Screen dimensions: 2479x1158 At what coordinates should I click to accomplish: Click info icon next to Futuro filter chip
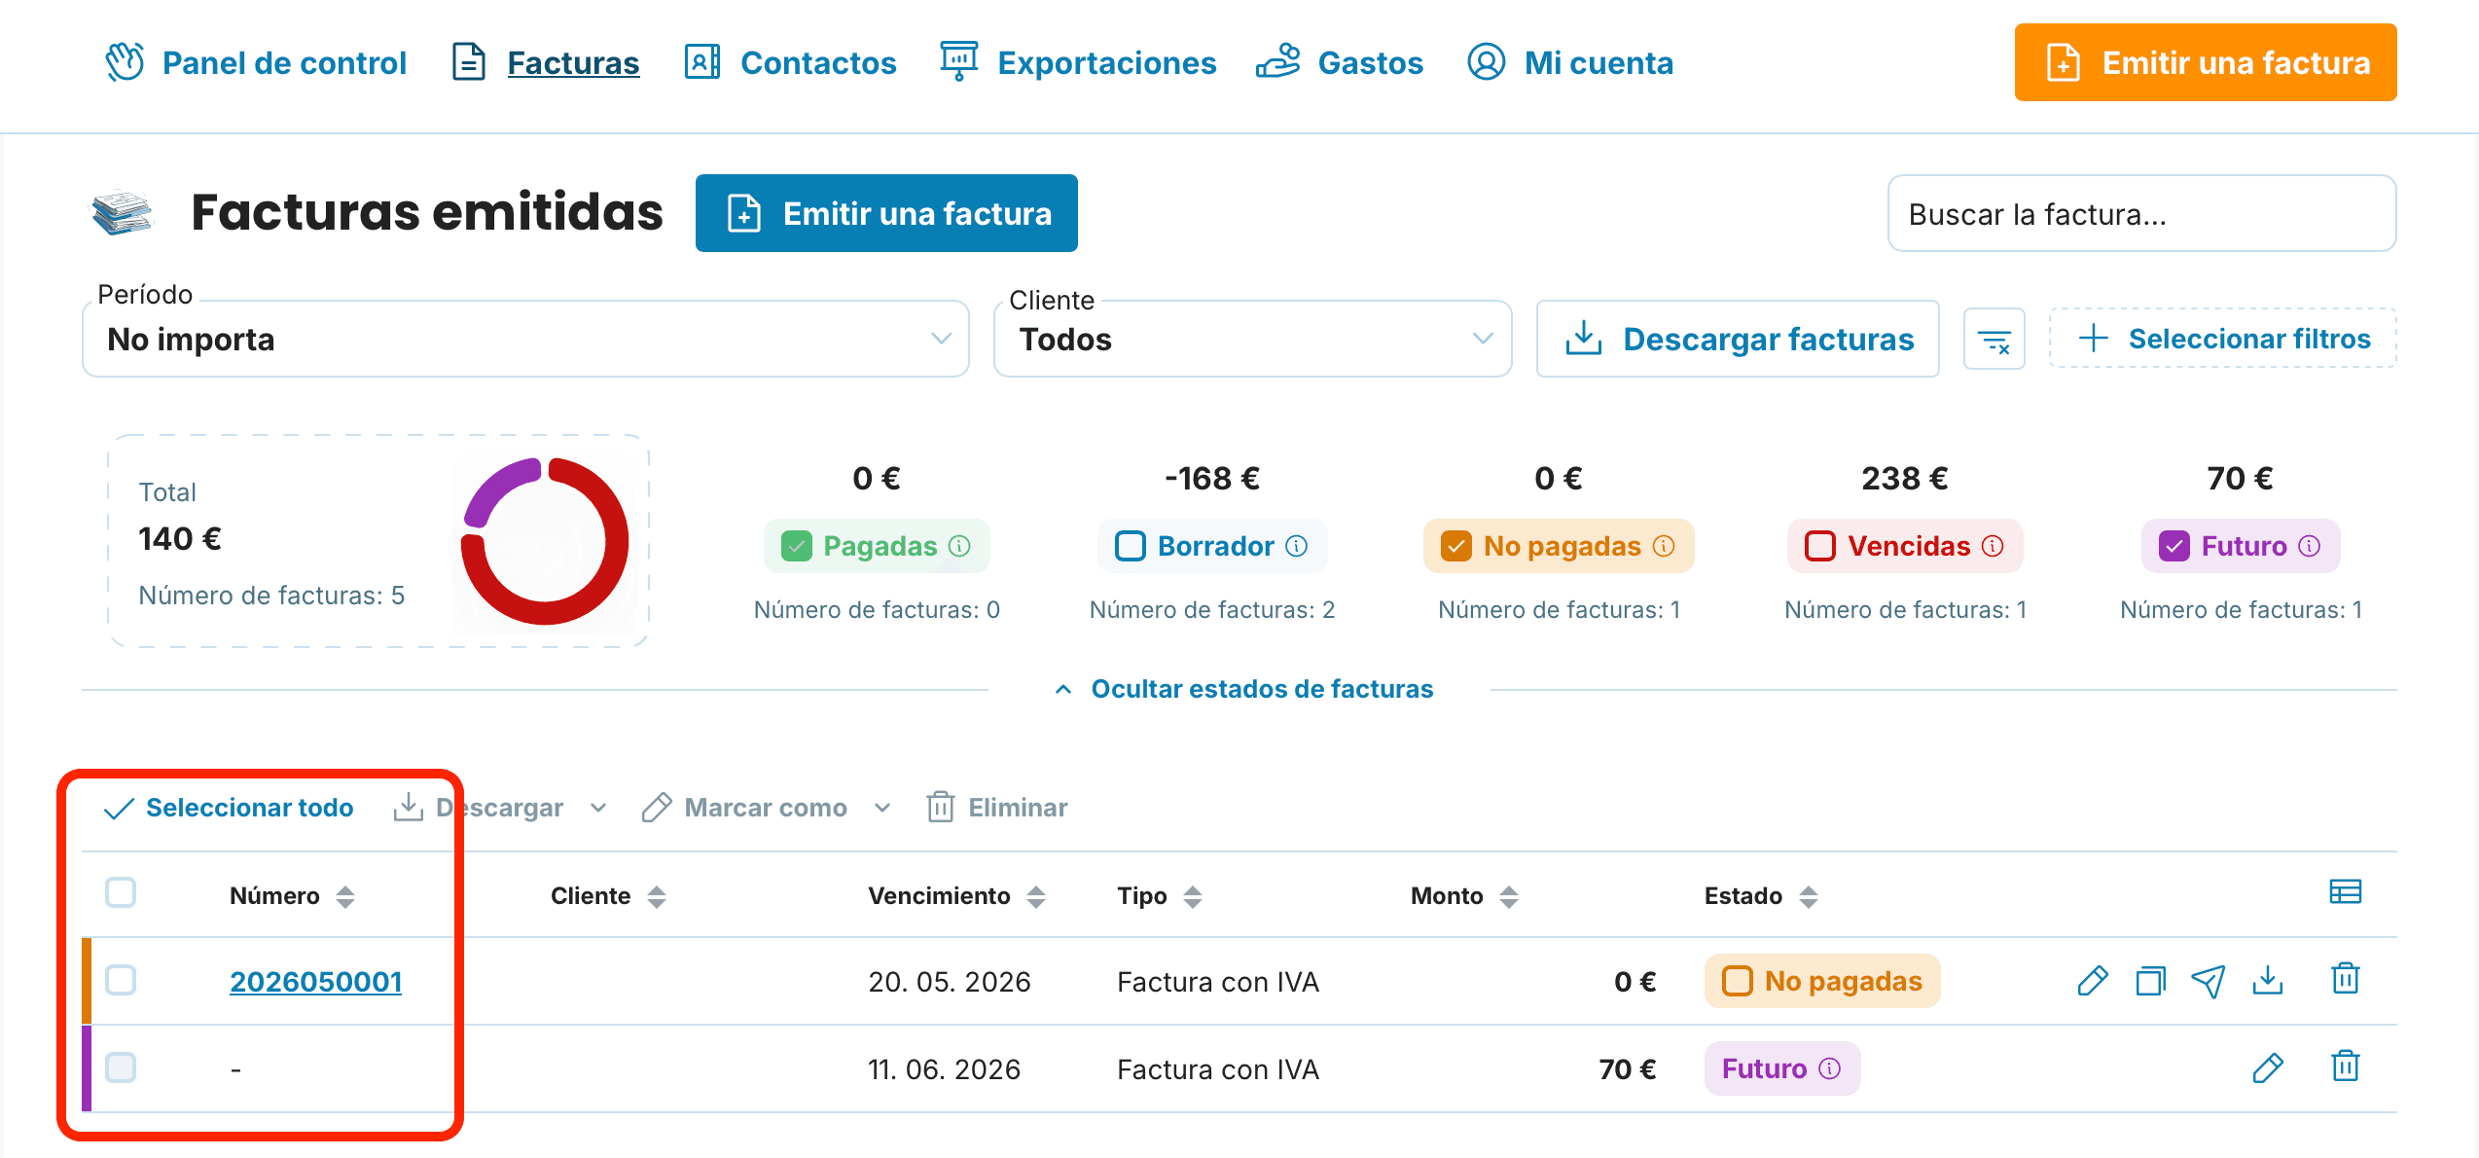(2310, 546)
